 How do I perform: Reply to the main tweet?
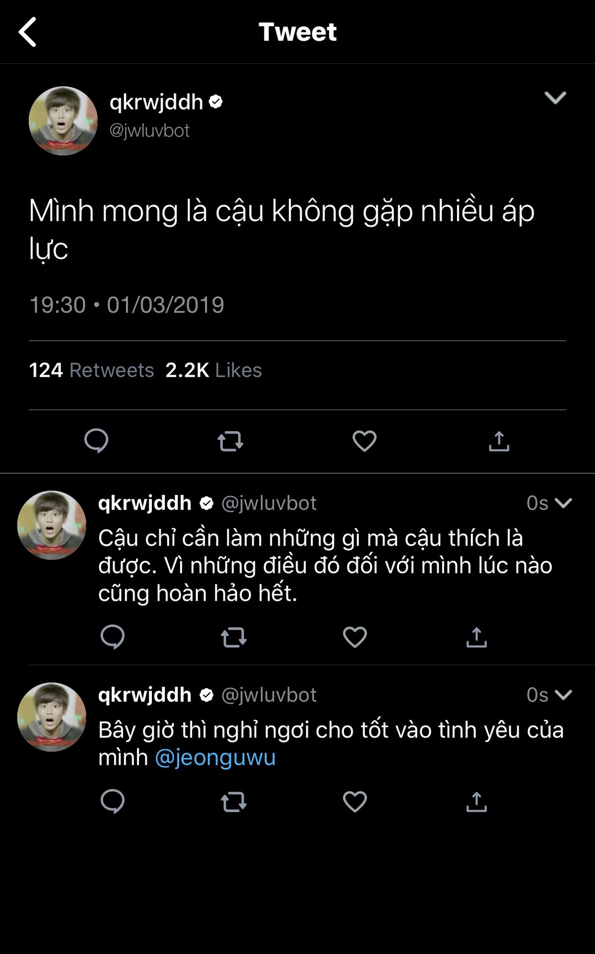(x=96, y=441)
